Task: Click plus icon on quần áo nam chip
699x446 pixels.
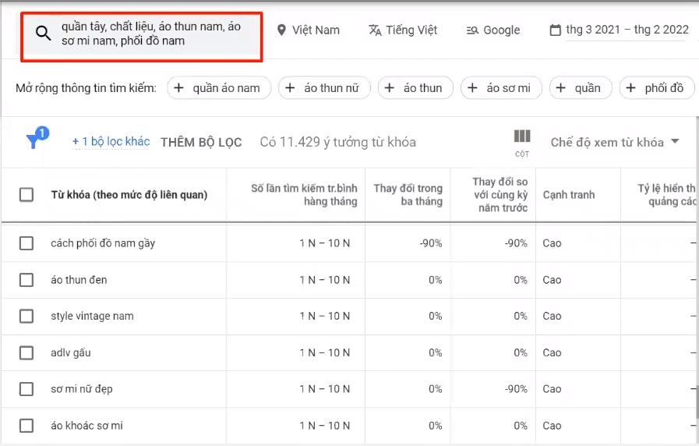Action: tap(178, 88)
